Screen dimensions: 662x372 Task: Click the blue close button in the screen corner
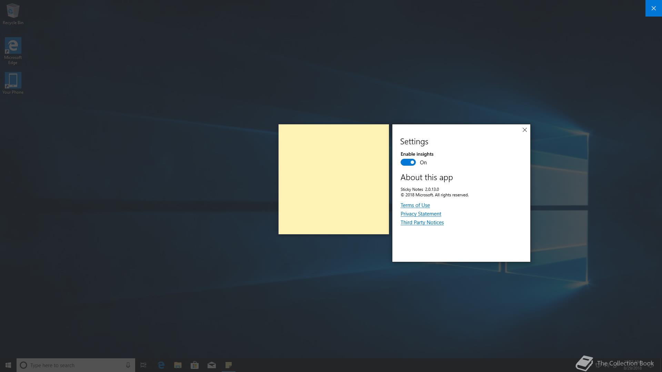(x=653, y=8)
